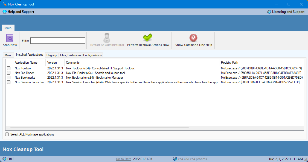Viewport: 308px width, 162px height.
Task: Click the red question mark help icon
Action: click(x=193, y=38)
